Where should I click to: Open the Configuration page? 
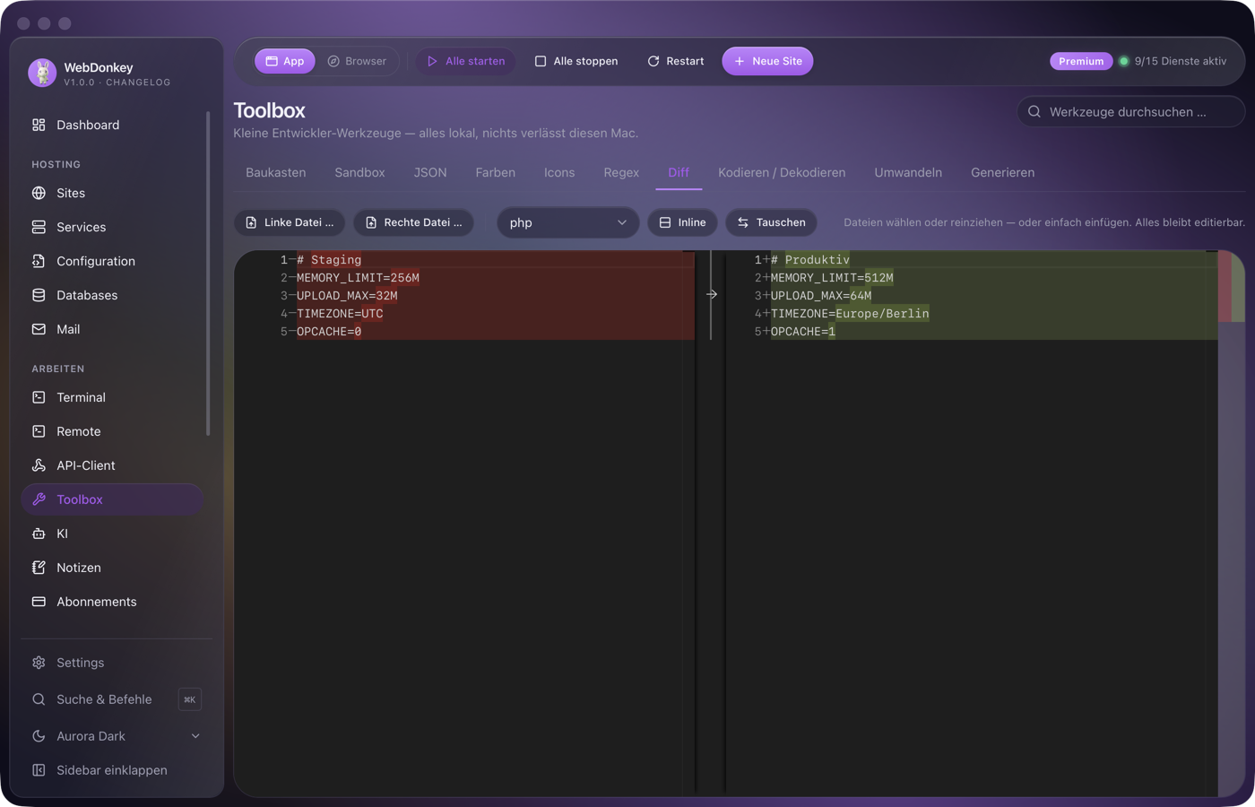[113, 261]
